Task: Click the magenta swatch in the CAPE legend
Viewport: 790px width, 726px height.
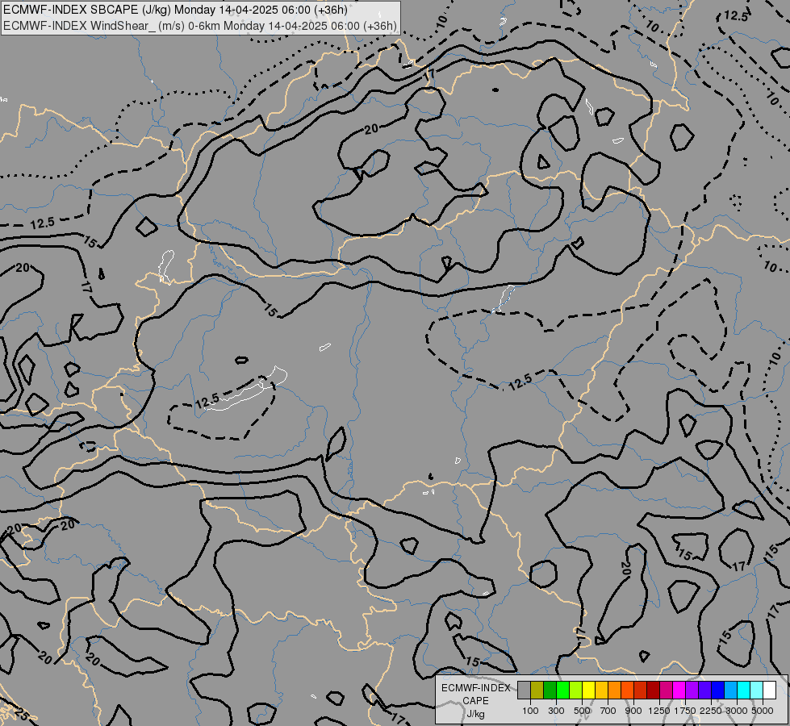Action: pos(679,690)
